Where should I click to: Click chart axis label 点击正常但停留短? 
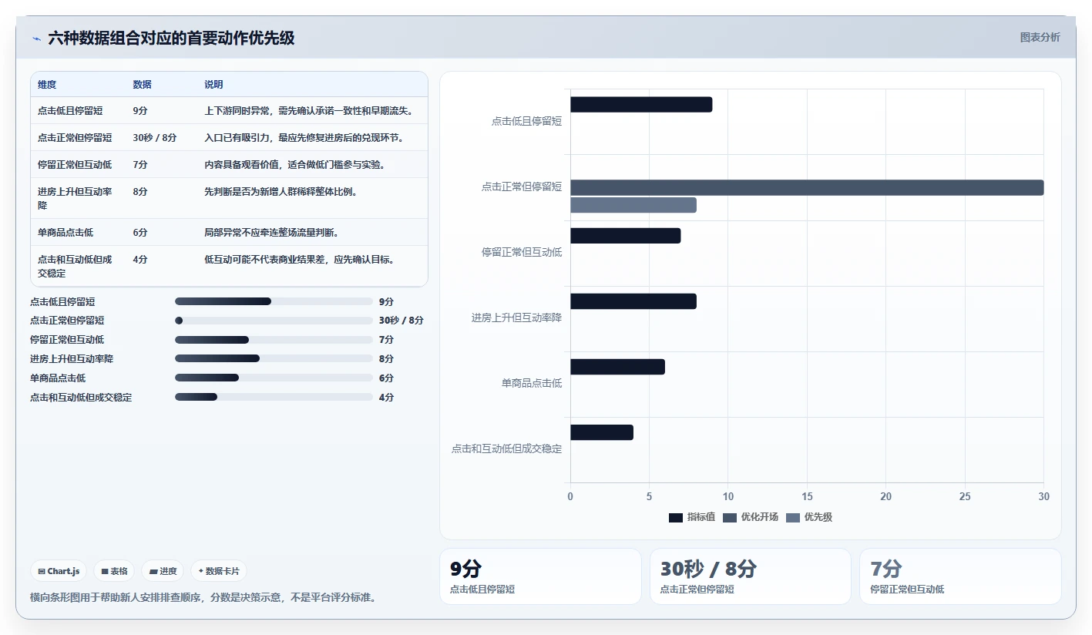(522, 186)
